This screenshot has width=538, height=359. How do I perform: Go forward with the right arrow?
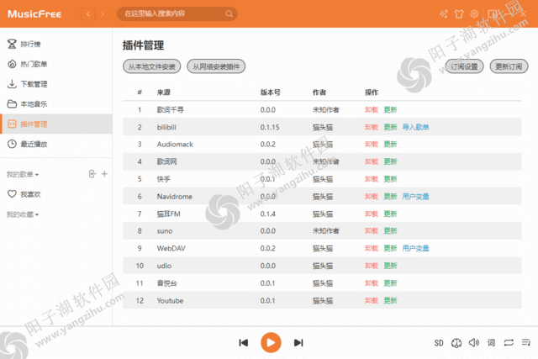coord(103,13)
